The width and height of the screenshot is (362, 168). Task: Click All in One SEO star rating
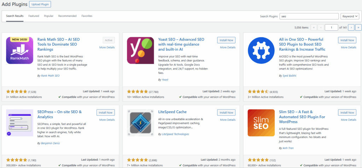click(x=258, y=91)
